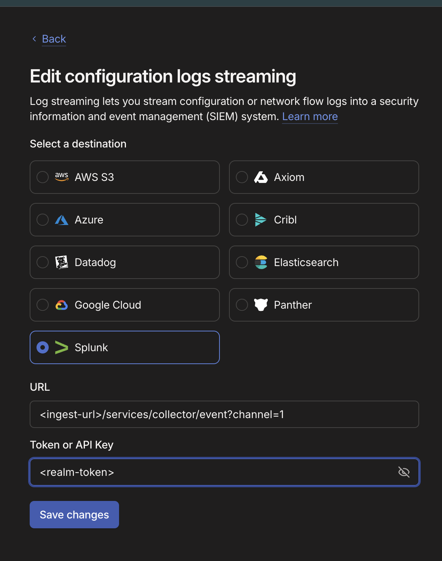Click the 'Edit configuration logs streaming' title
This screenshot has width=442, height=561.
pos(163,76)
